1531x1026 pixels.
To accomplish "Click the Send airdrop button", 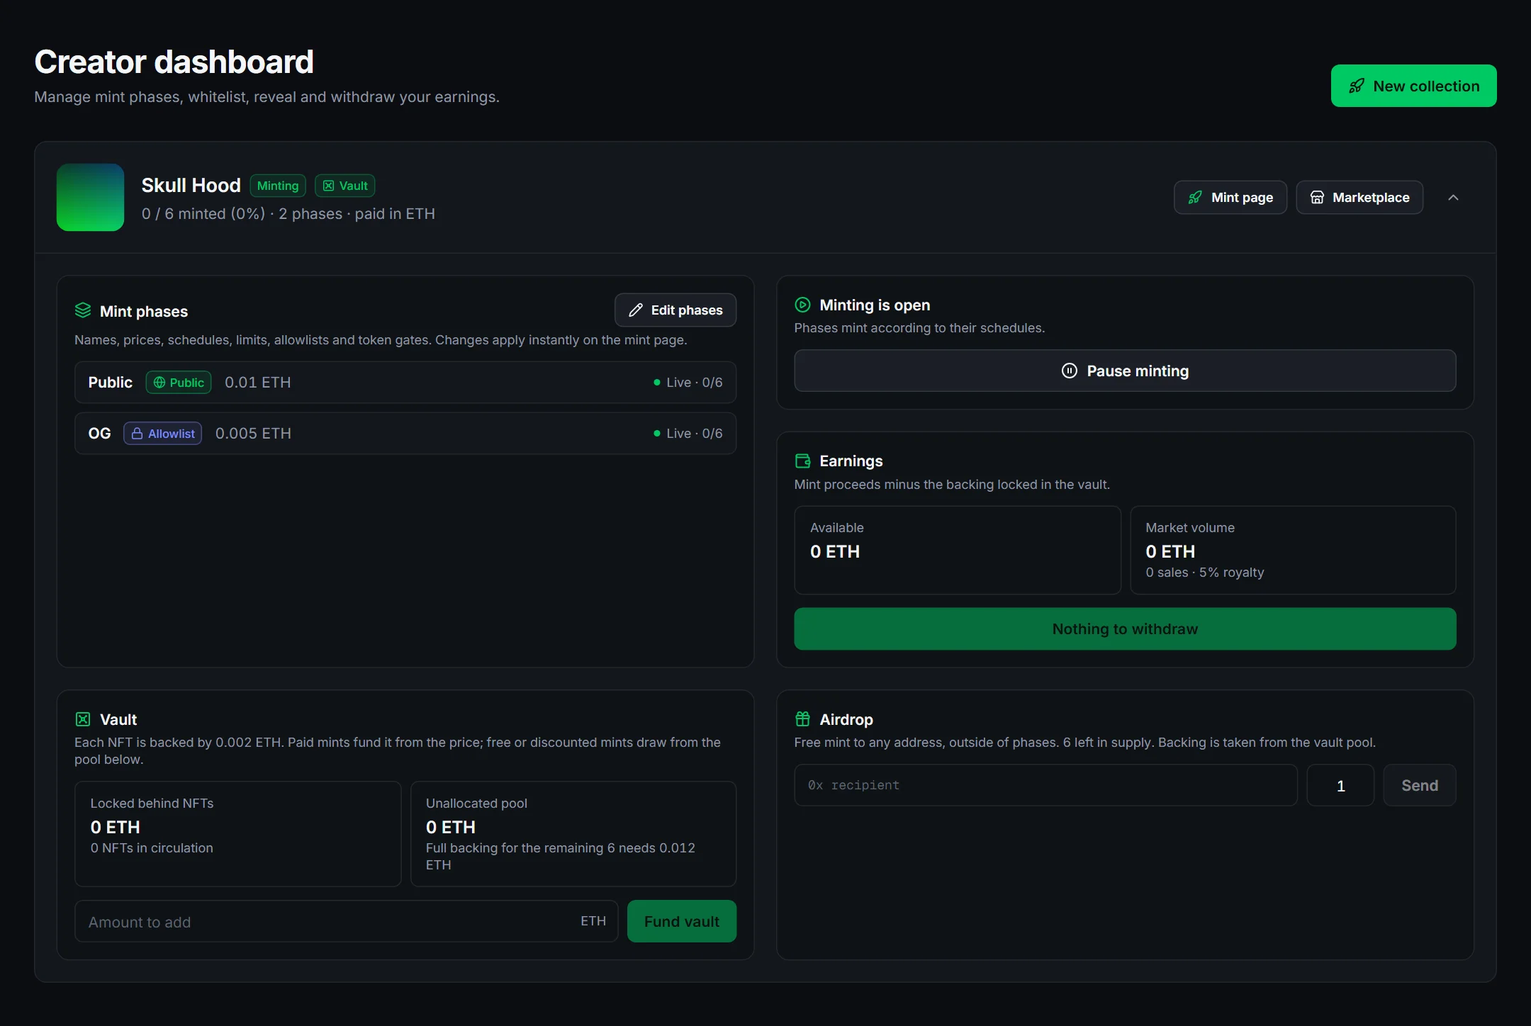I will click(1420, 785).
